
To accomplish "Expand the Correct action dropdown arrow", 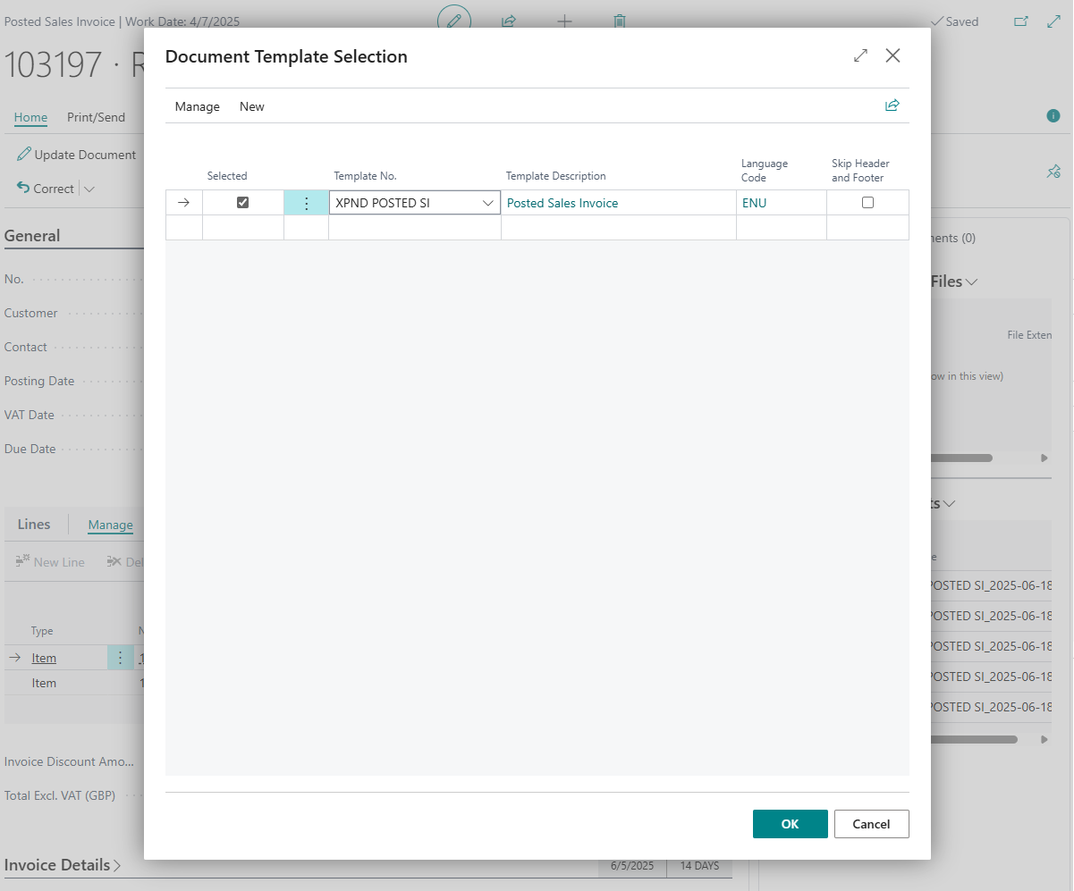I will click(x=89, y=189).
